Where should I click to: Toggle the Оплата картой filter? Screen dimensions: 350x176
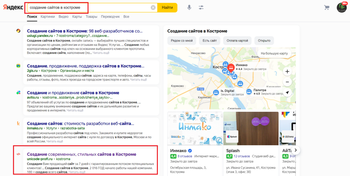pos(237,41)
